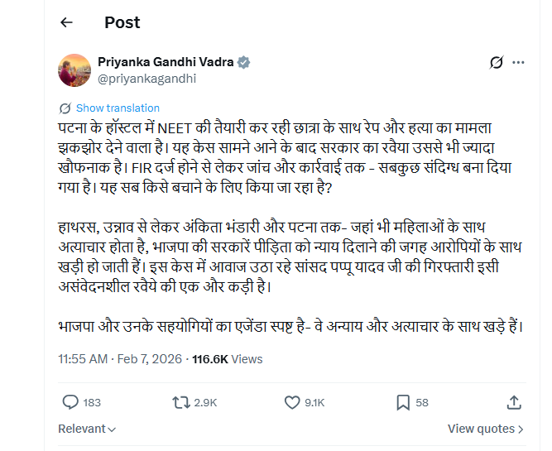Tap the share upload icon
This screenshot has height=451, width=552.
[513, 402]
